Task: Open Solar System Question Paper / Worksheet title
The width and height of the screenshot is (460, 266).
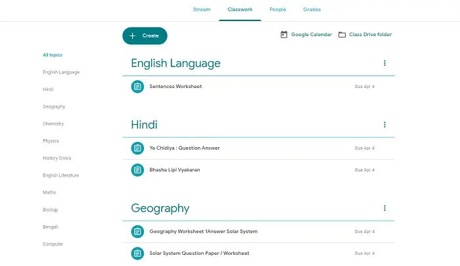Action: [199, 253]
